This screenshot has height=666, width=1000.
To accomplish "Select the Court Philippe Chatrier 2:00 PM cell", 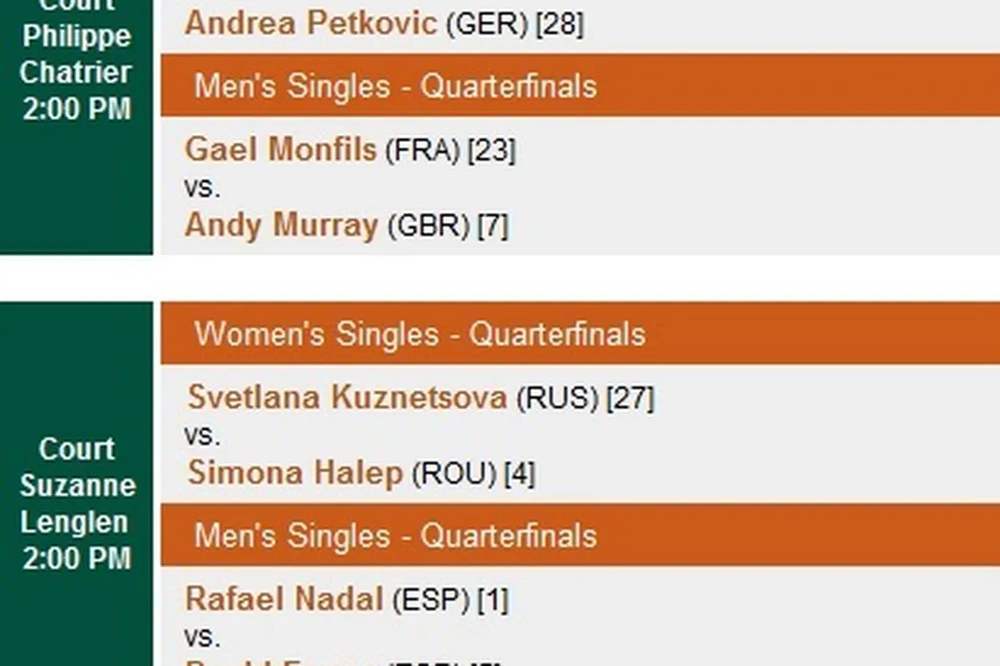I will click(76, 71).
